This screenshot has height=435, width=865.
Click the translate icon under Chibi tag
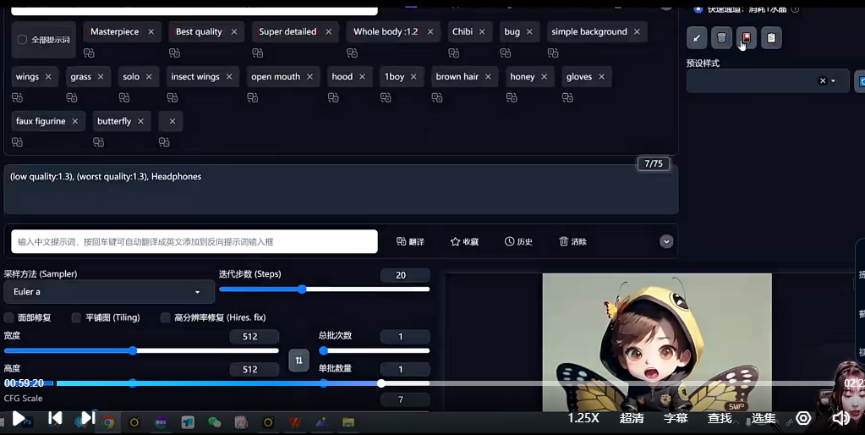point(453,53)
